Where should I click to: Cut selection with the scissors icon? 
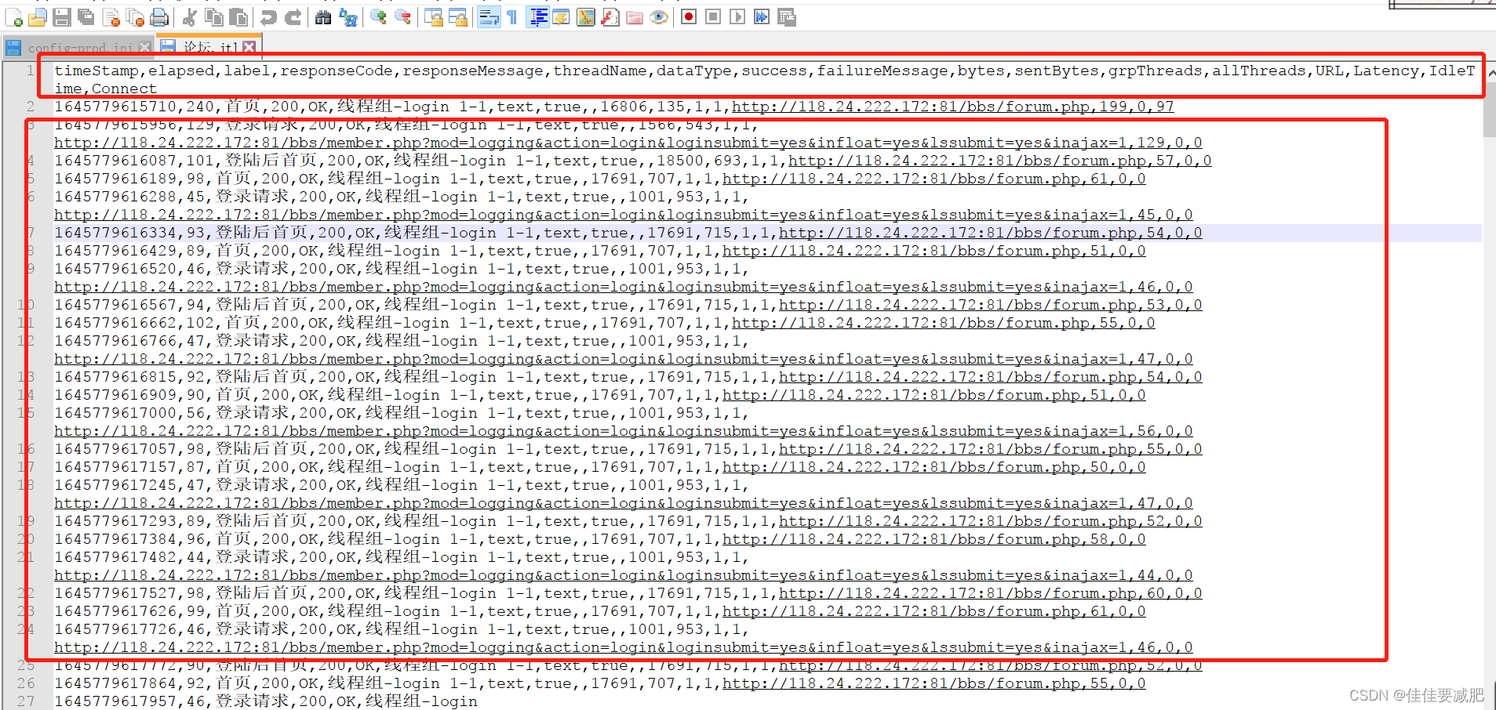pyautogui.click(x=189, y=17)
